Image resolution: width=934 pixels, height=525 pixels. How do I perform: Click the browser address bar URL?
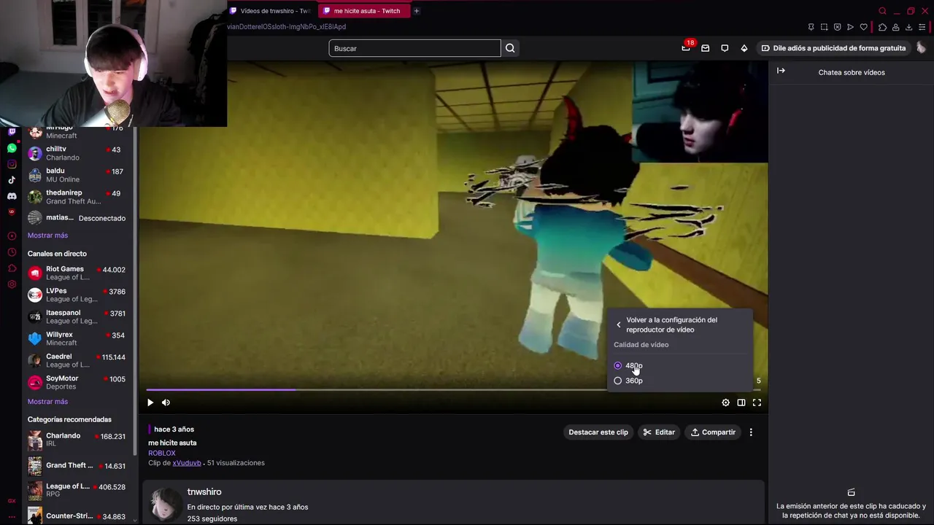coord(286,27)
